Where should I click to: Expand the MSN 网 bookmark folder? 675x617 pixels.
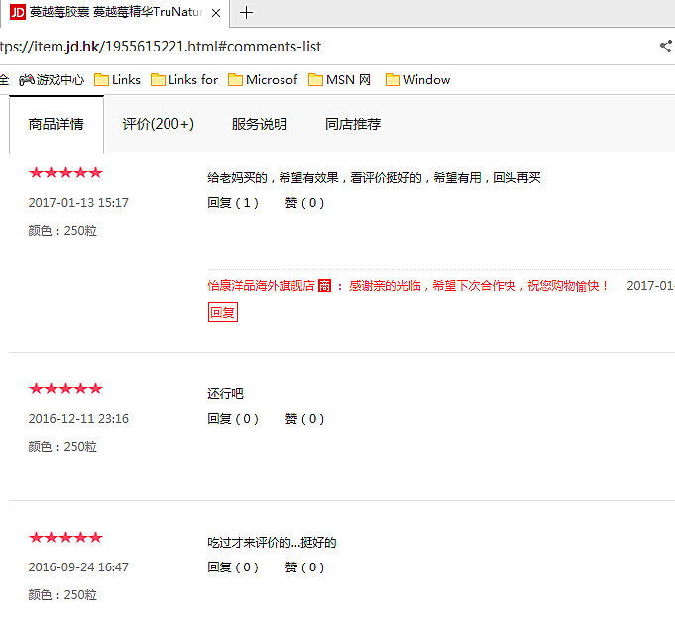(339, 80)
